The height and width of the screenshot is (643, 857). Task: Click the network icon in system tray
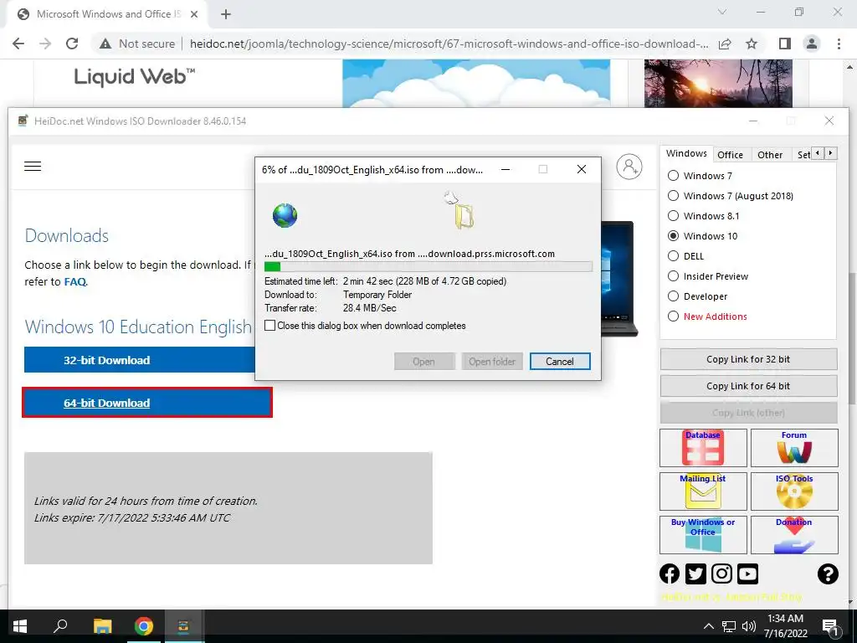tap(729, 626)
